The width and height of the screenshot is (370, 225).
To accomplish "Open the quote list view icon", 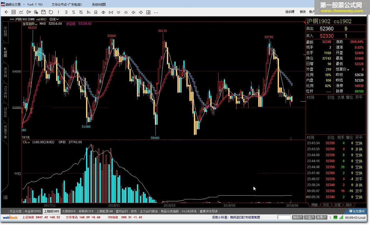I will point(14,12).
